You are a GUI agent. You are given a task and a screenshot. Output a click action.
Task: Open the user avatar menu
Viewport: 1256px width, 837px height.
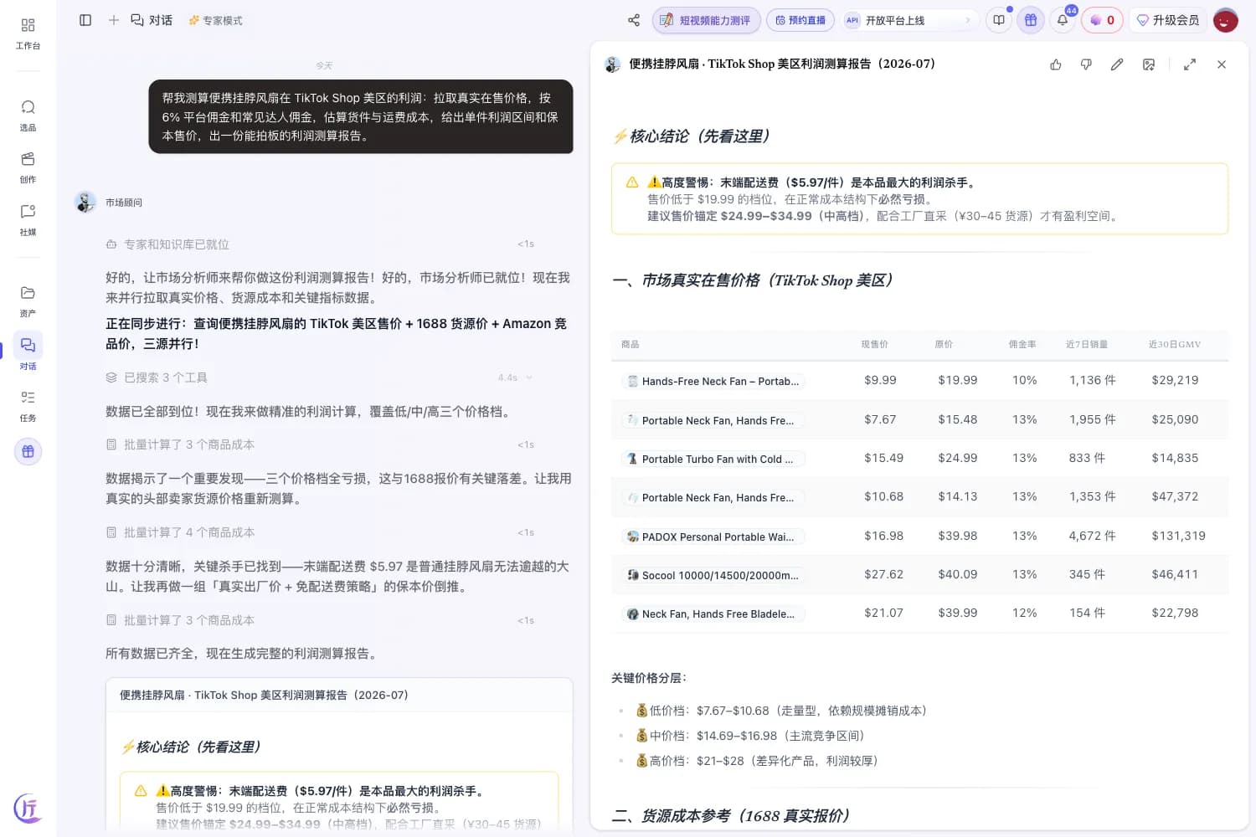point(1225,20)
